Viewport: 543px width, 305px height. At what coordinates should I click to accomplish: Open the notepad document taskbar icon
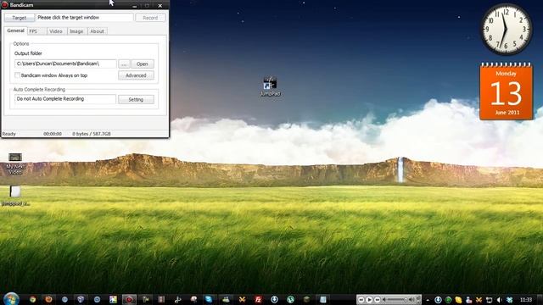pos(323,299)
